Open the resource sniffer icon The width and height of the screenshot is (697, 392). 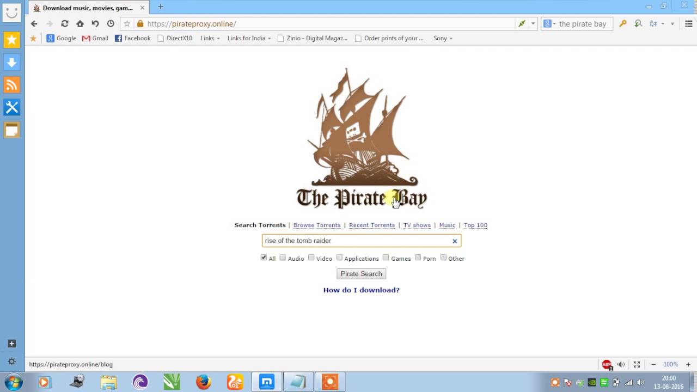point(638,24)
